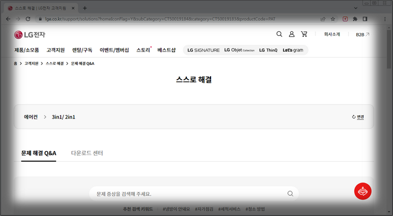This screenshot has height=216, width=393.
Task: Click the 에어컨 category text
Action: coord(31,117)
